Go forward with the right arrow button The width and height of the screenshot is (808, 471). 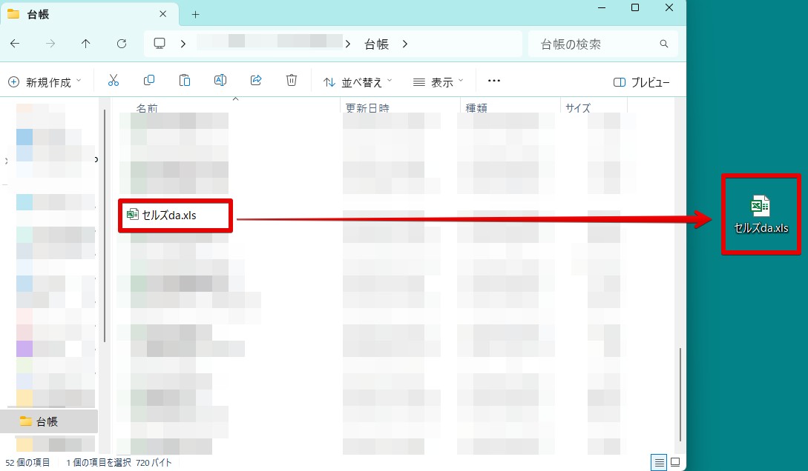[50, 44]
